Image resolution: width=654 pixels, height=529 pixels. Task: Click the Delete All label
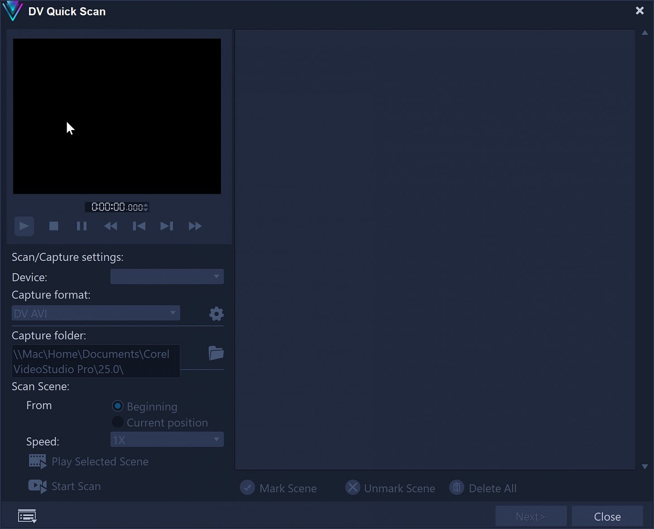click(493, 488)
